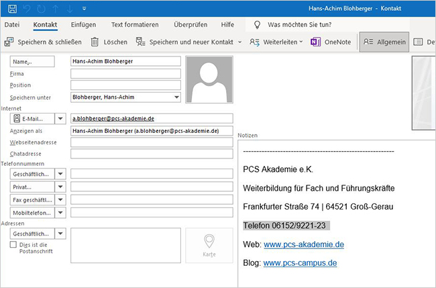Viewport: 436px width, 288px height.
Task: Click the OneNote icon
Action: click(x=316, y=42)
